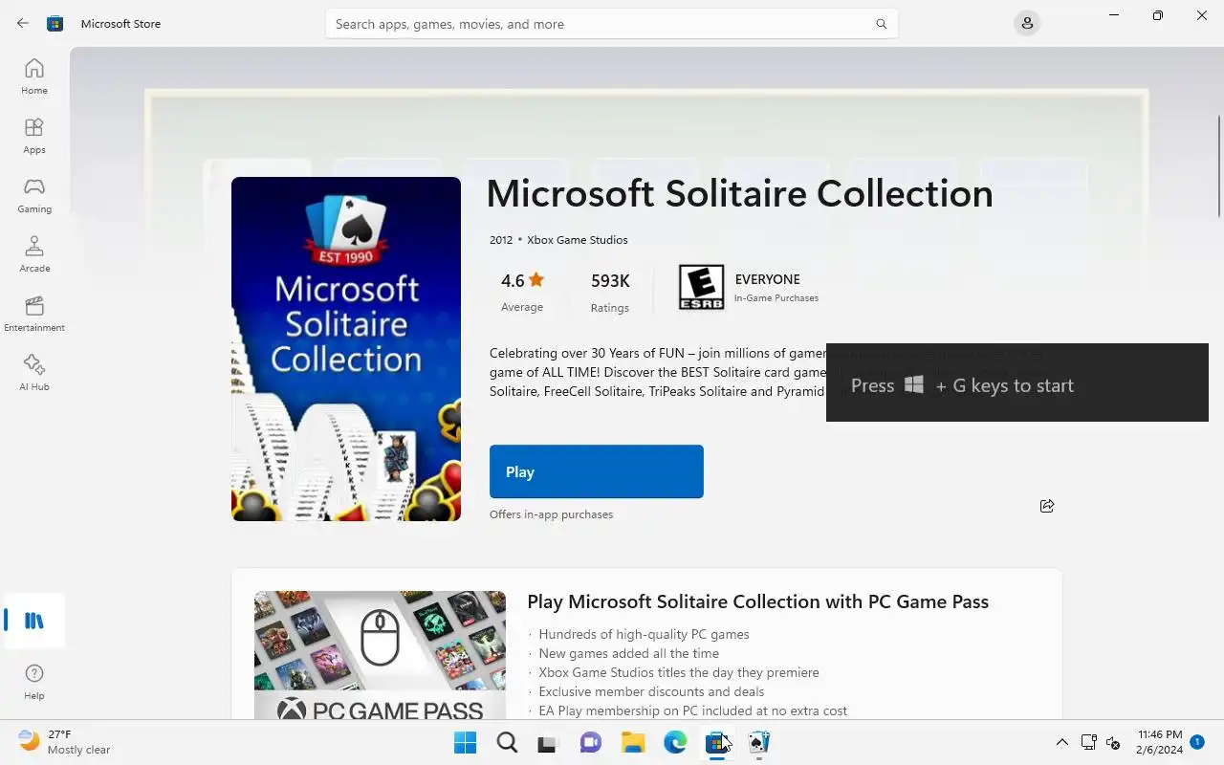Show hidden system tray icons chevron
1224x765 pixels.
tap(1061, 742)
